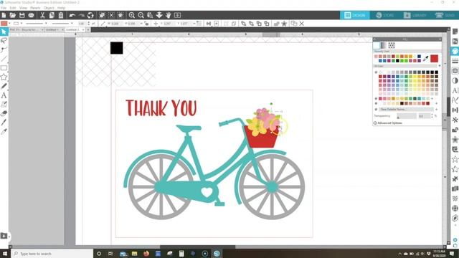The width and height of the screenshot is (459, 258).
Task: Select the Text tool (letter A)
Action: tap(4, 95)
